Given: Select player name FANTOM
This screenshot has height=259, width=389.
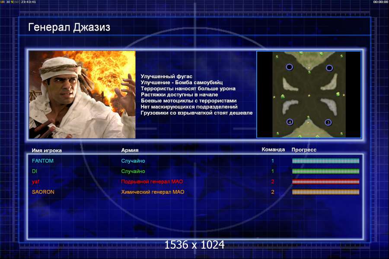Looking at the screenshot, I should [x=43, y=161].
